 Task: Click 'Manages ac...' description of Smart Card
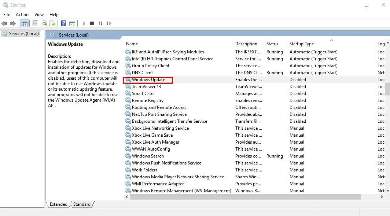point(249,94)
